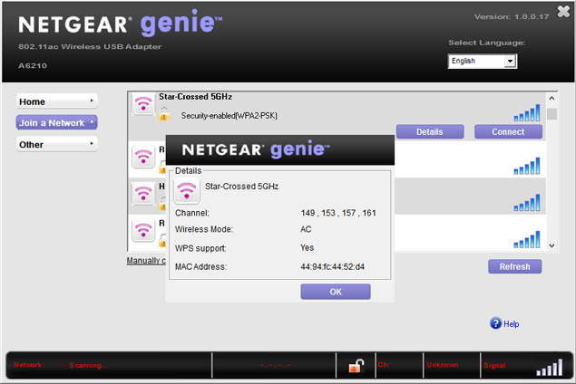Click the Wi-Fi icon of the row starting with H
The image size is (576, 384).
tap(143, 193)
